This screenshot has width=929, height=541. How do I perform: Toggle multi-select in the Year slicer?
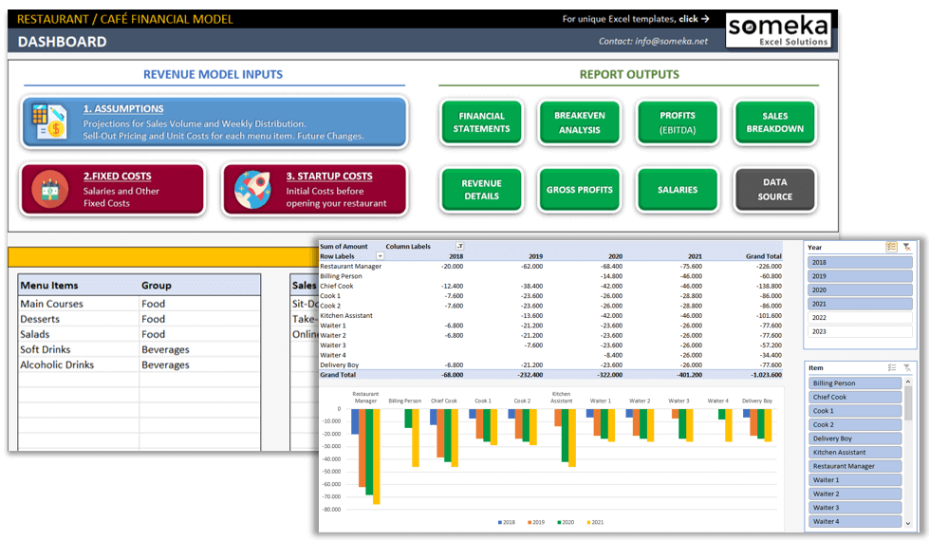(x=891, y=247)
